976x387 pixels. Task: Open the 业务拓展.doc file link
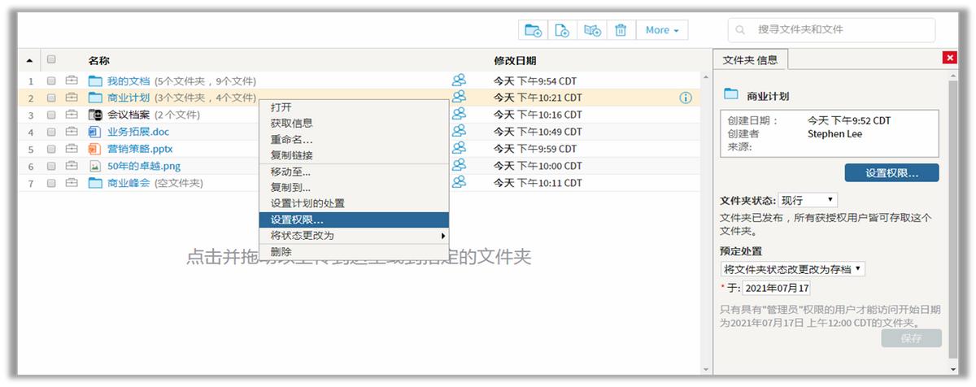tap(138, 132)
